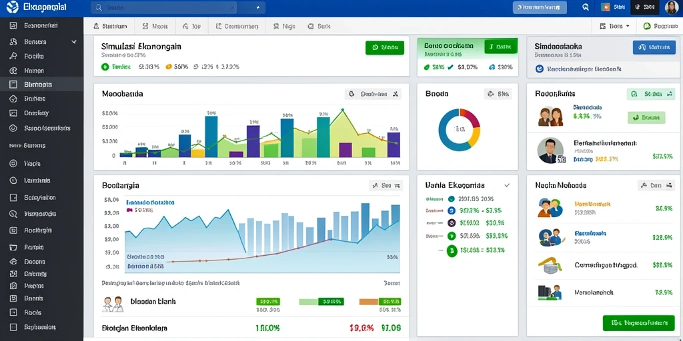Click the blue button in the Simdaosianka card
This screenshot has height=341, width=683.
pyautogui.click(x=654, y=47)
